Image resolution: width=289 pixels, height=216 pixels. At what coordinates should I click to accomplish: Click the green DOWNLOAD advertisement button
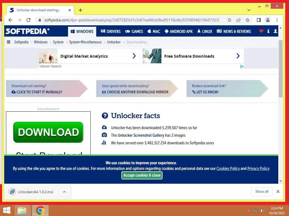point(48,132)
